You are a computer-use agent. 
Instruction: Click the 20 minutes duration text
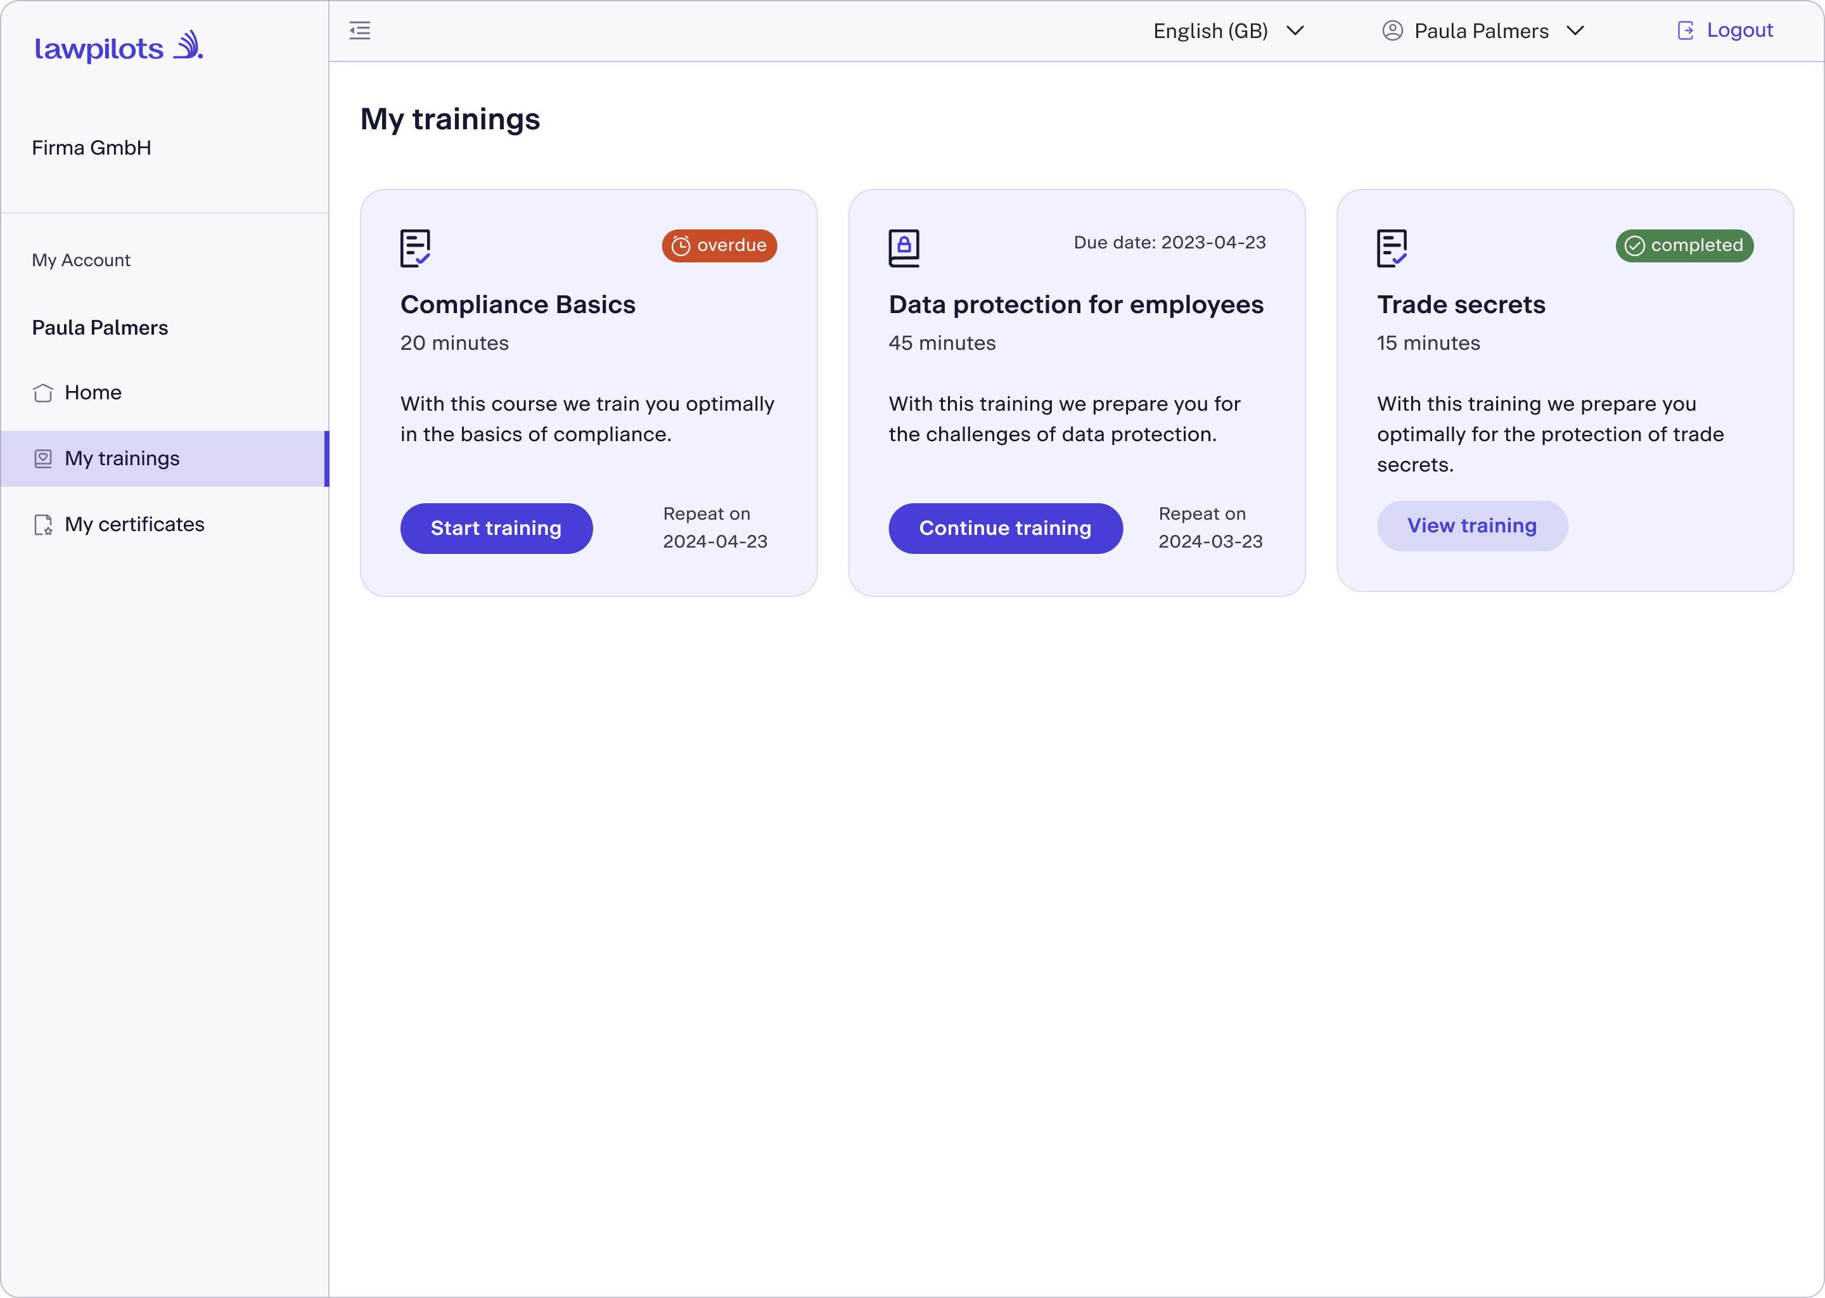(454, 343)
